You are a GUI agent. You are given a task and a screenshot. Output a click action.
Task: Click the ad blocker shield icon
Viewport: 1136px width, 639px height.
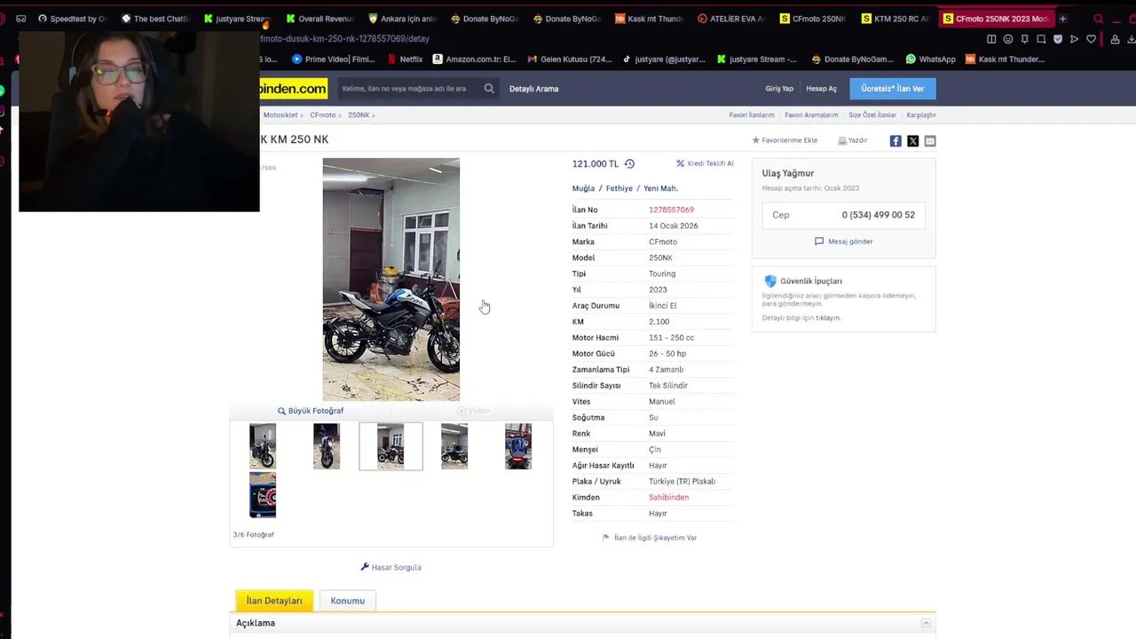[x=1058, y=39]
